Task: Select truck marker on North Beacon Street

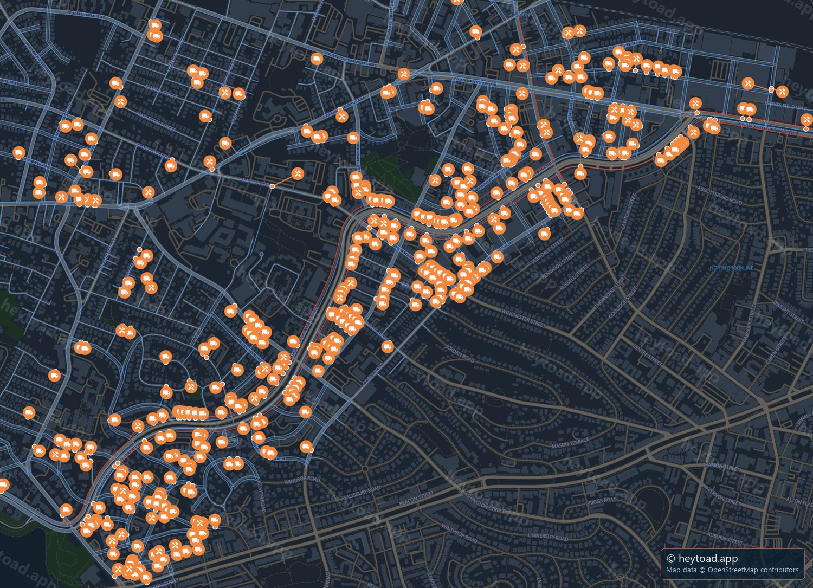Action: (317, 59)
